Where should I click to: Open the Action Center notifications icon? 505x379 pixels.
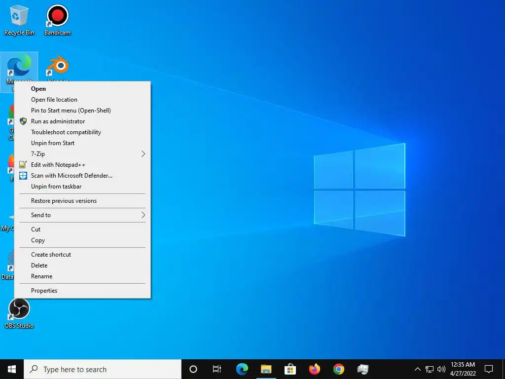coord(489,369)
